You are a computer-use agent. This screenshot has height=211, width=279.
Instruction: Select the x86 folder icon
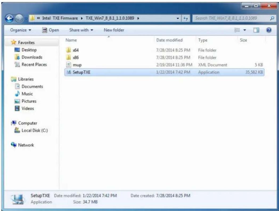coord(68,57)
